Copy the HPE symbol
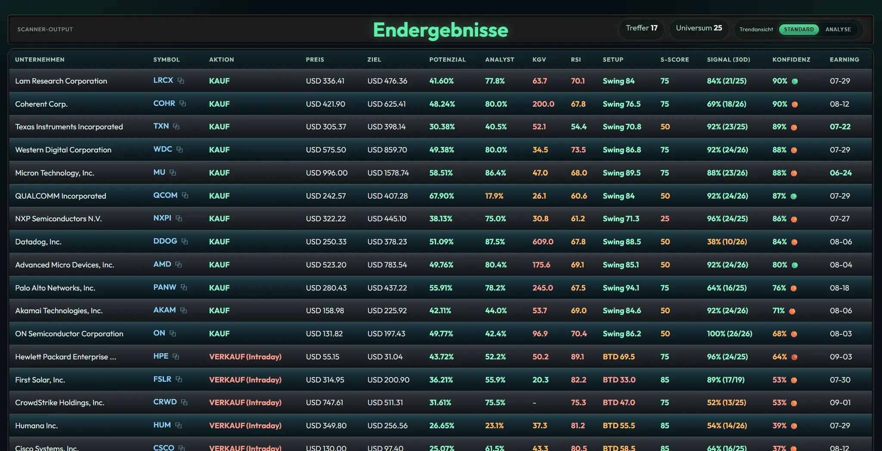The height and width of the screenshot is (451, 882). pos(176,356)
